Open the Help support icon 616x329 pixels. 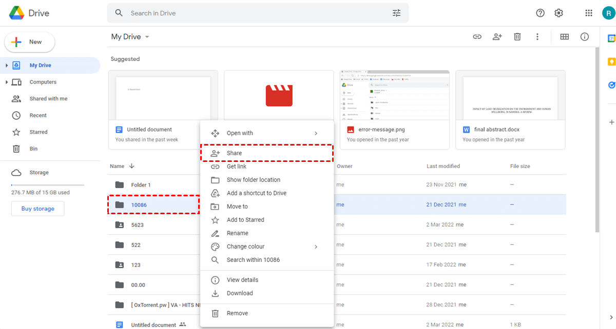pos(540,13)
